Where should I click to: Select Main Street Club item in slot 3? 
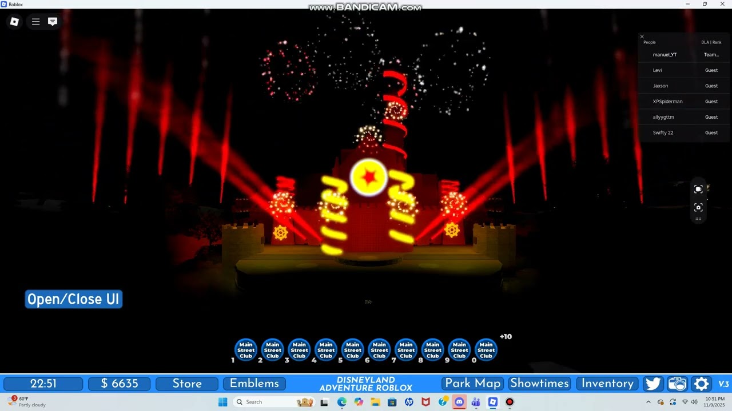coord(299,350)
